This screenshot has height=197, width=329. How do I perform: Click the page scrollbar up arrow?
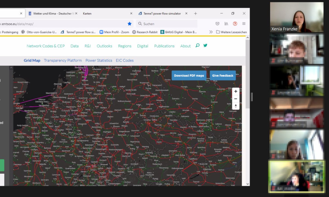248,38
